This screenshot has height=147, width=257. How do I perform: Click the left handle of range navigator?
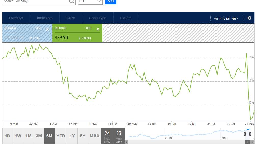245,134
